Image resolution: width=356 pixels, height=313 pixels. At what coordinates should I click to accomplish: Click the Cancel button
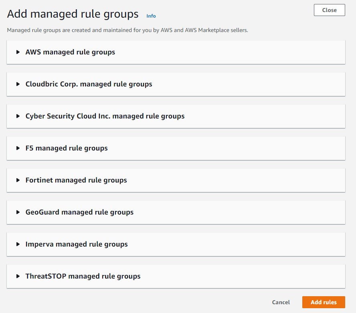click(x=281, y=302)
